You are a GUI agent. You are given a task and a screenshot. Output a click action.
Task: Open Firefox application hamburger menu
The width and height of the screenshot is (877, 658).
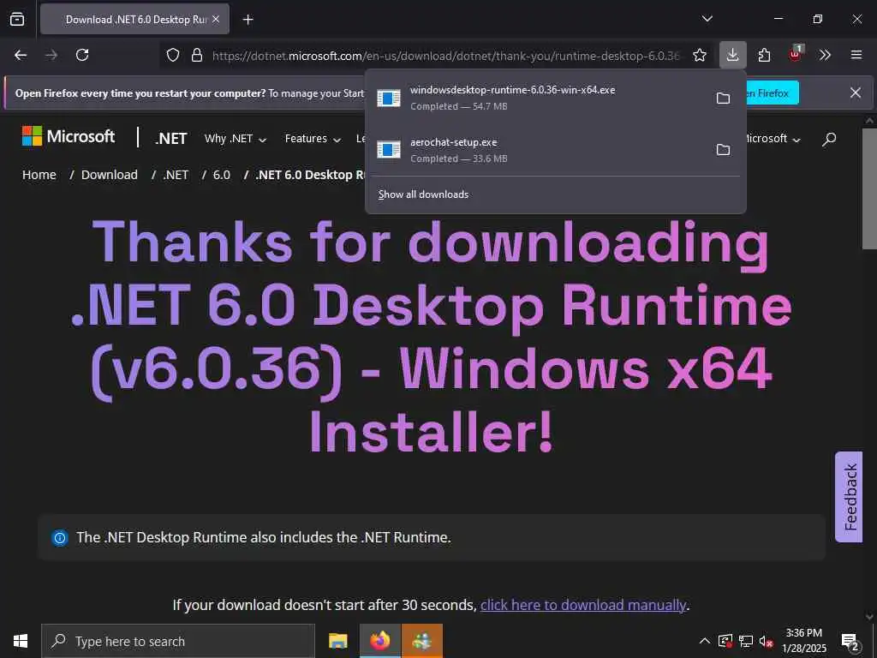click(x=856, y=55)
